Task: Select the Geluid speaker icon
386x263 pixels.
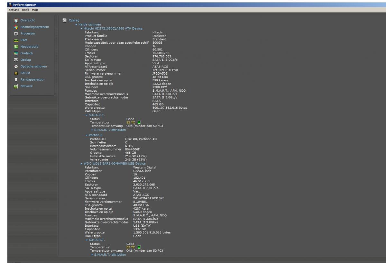Action: point(16,73)
